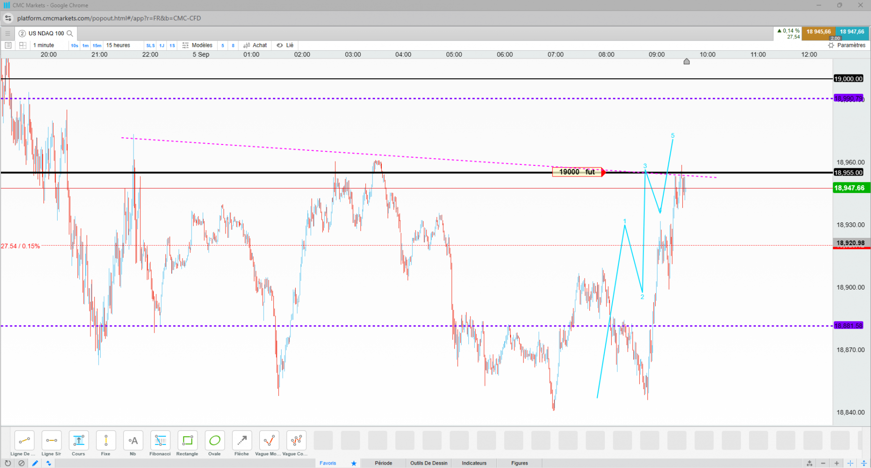Select the Fixe vertical line tool

pyautogui.click(x=105, y=440)
